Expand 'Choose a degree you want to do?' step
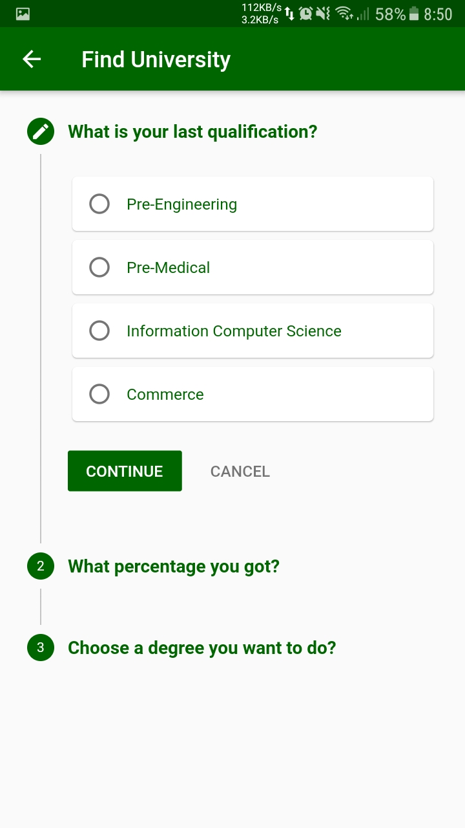Screen dimensions: 465x828 tap(202, 648)
